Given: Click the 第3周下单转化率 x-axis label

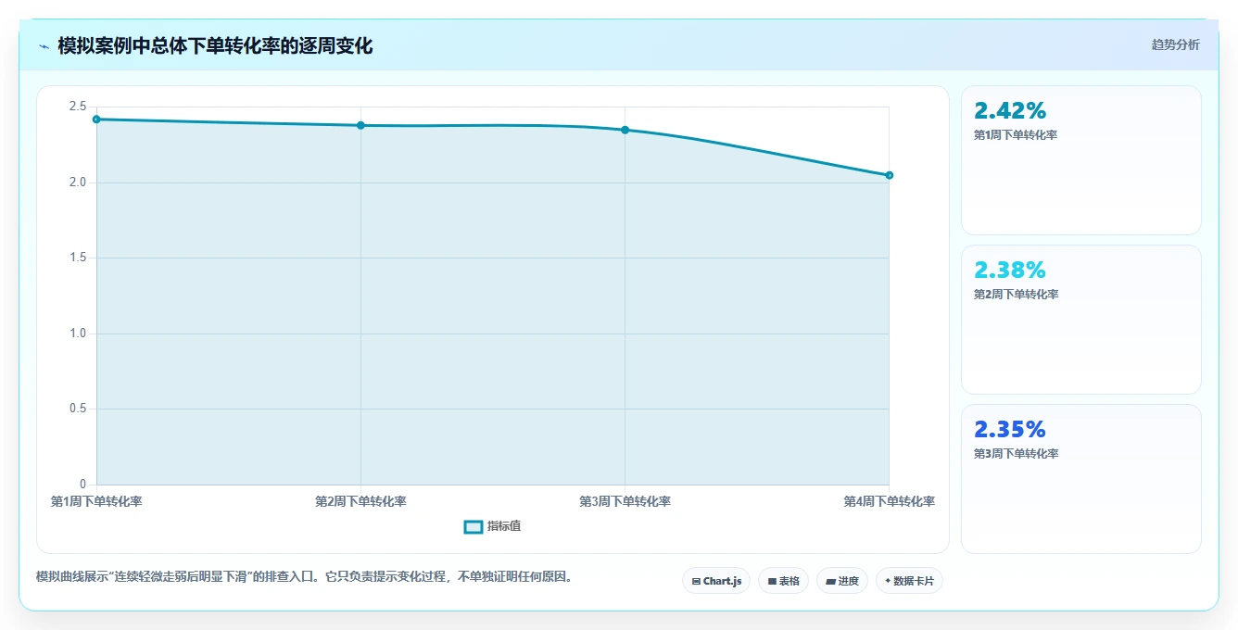Looking at the screenshot, I should click(x=625, y=501).
